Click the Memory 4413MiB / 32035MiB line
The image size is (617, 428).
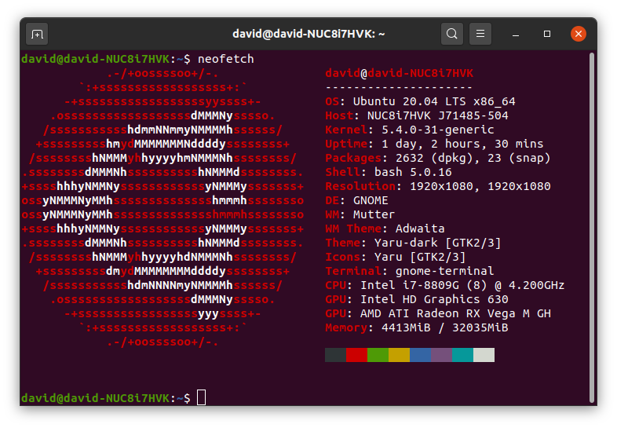[417, 328]
